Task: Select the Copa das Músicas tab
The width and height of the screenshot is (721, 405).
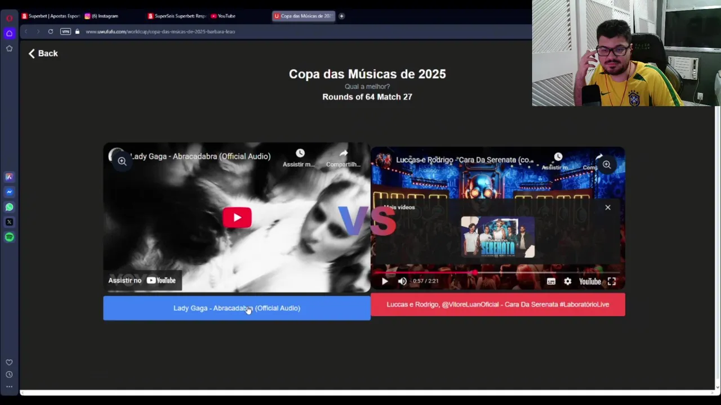Action: tap(304, 16)
